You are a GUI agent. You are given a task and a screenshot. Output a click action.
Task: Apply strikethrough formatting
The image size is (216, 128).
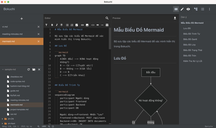(62, 25)
